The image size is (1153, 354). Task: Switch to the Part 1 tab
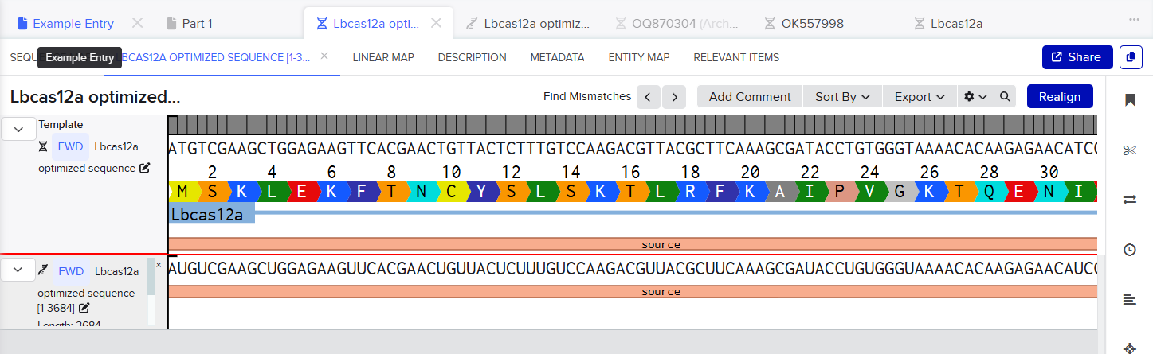pos(189,23)
